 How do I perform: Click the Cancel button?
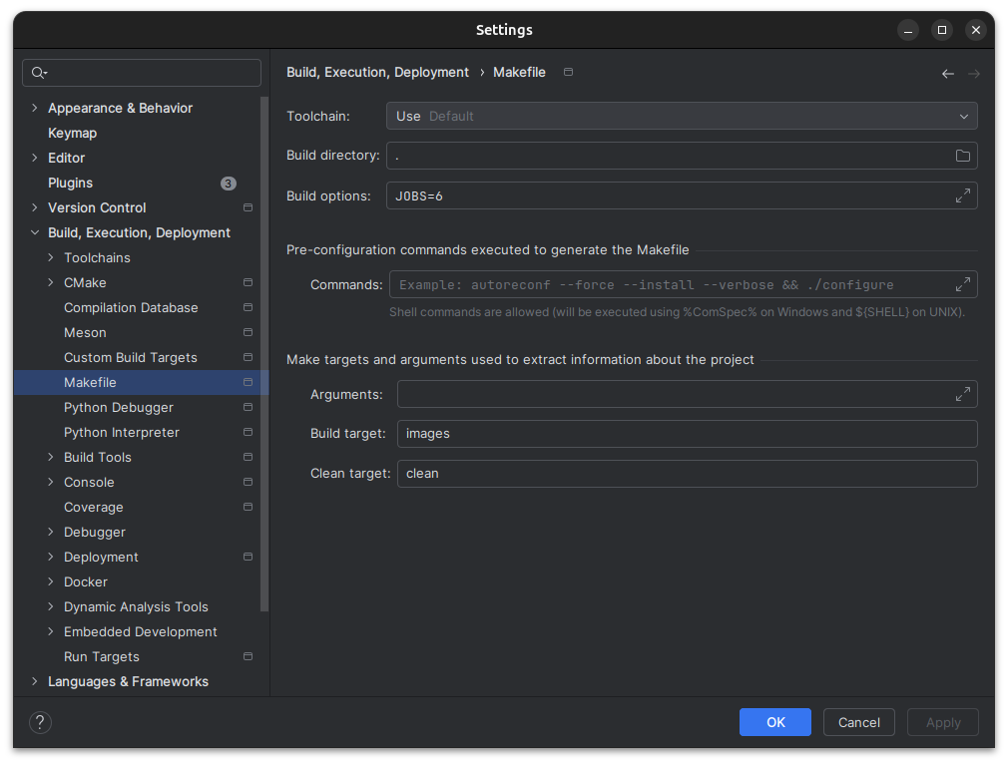859,722
